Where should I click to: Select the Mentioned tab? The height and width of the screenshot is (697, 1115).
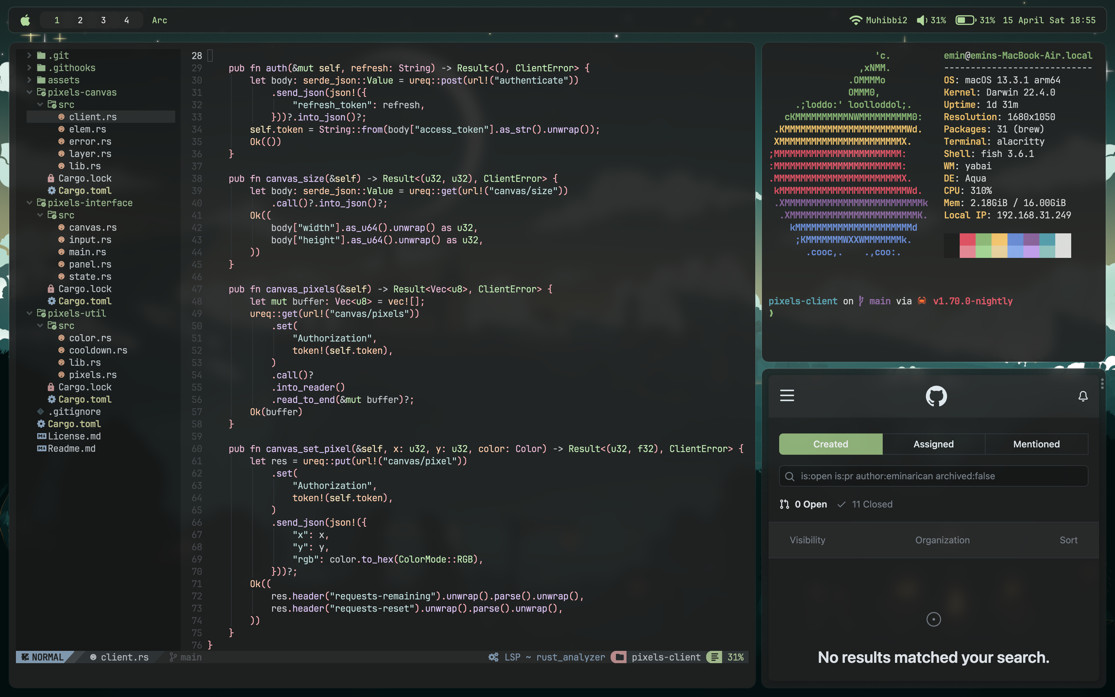coord(1037,444)
